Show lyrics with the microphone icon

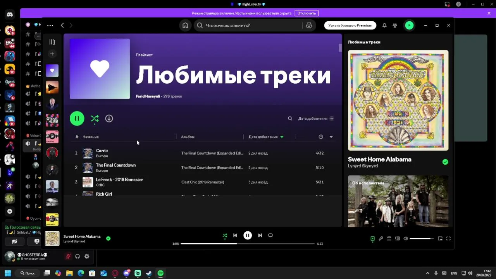381,239
